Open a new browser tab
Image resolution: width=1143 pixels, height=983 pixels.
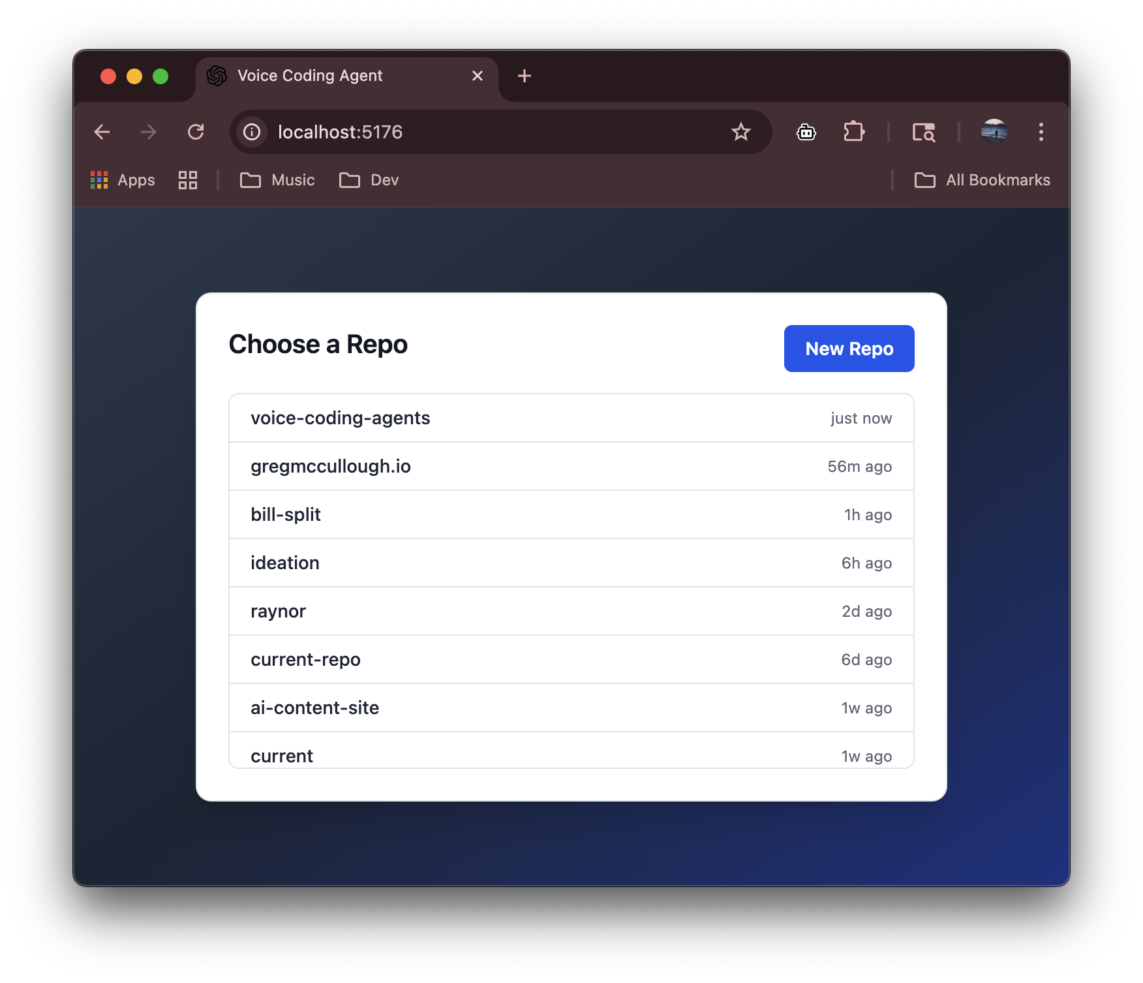tap(524, 76)
